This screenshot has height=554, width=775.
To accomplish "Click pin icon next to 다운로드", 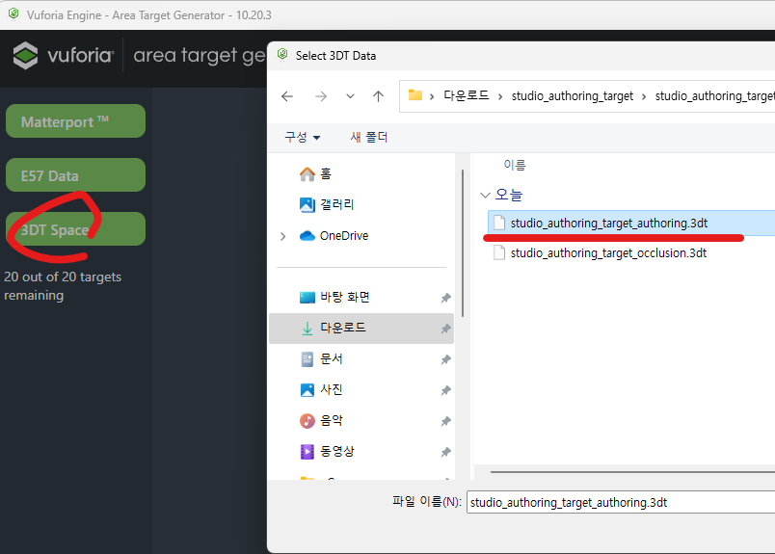I will [446, 329].
